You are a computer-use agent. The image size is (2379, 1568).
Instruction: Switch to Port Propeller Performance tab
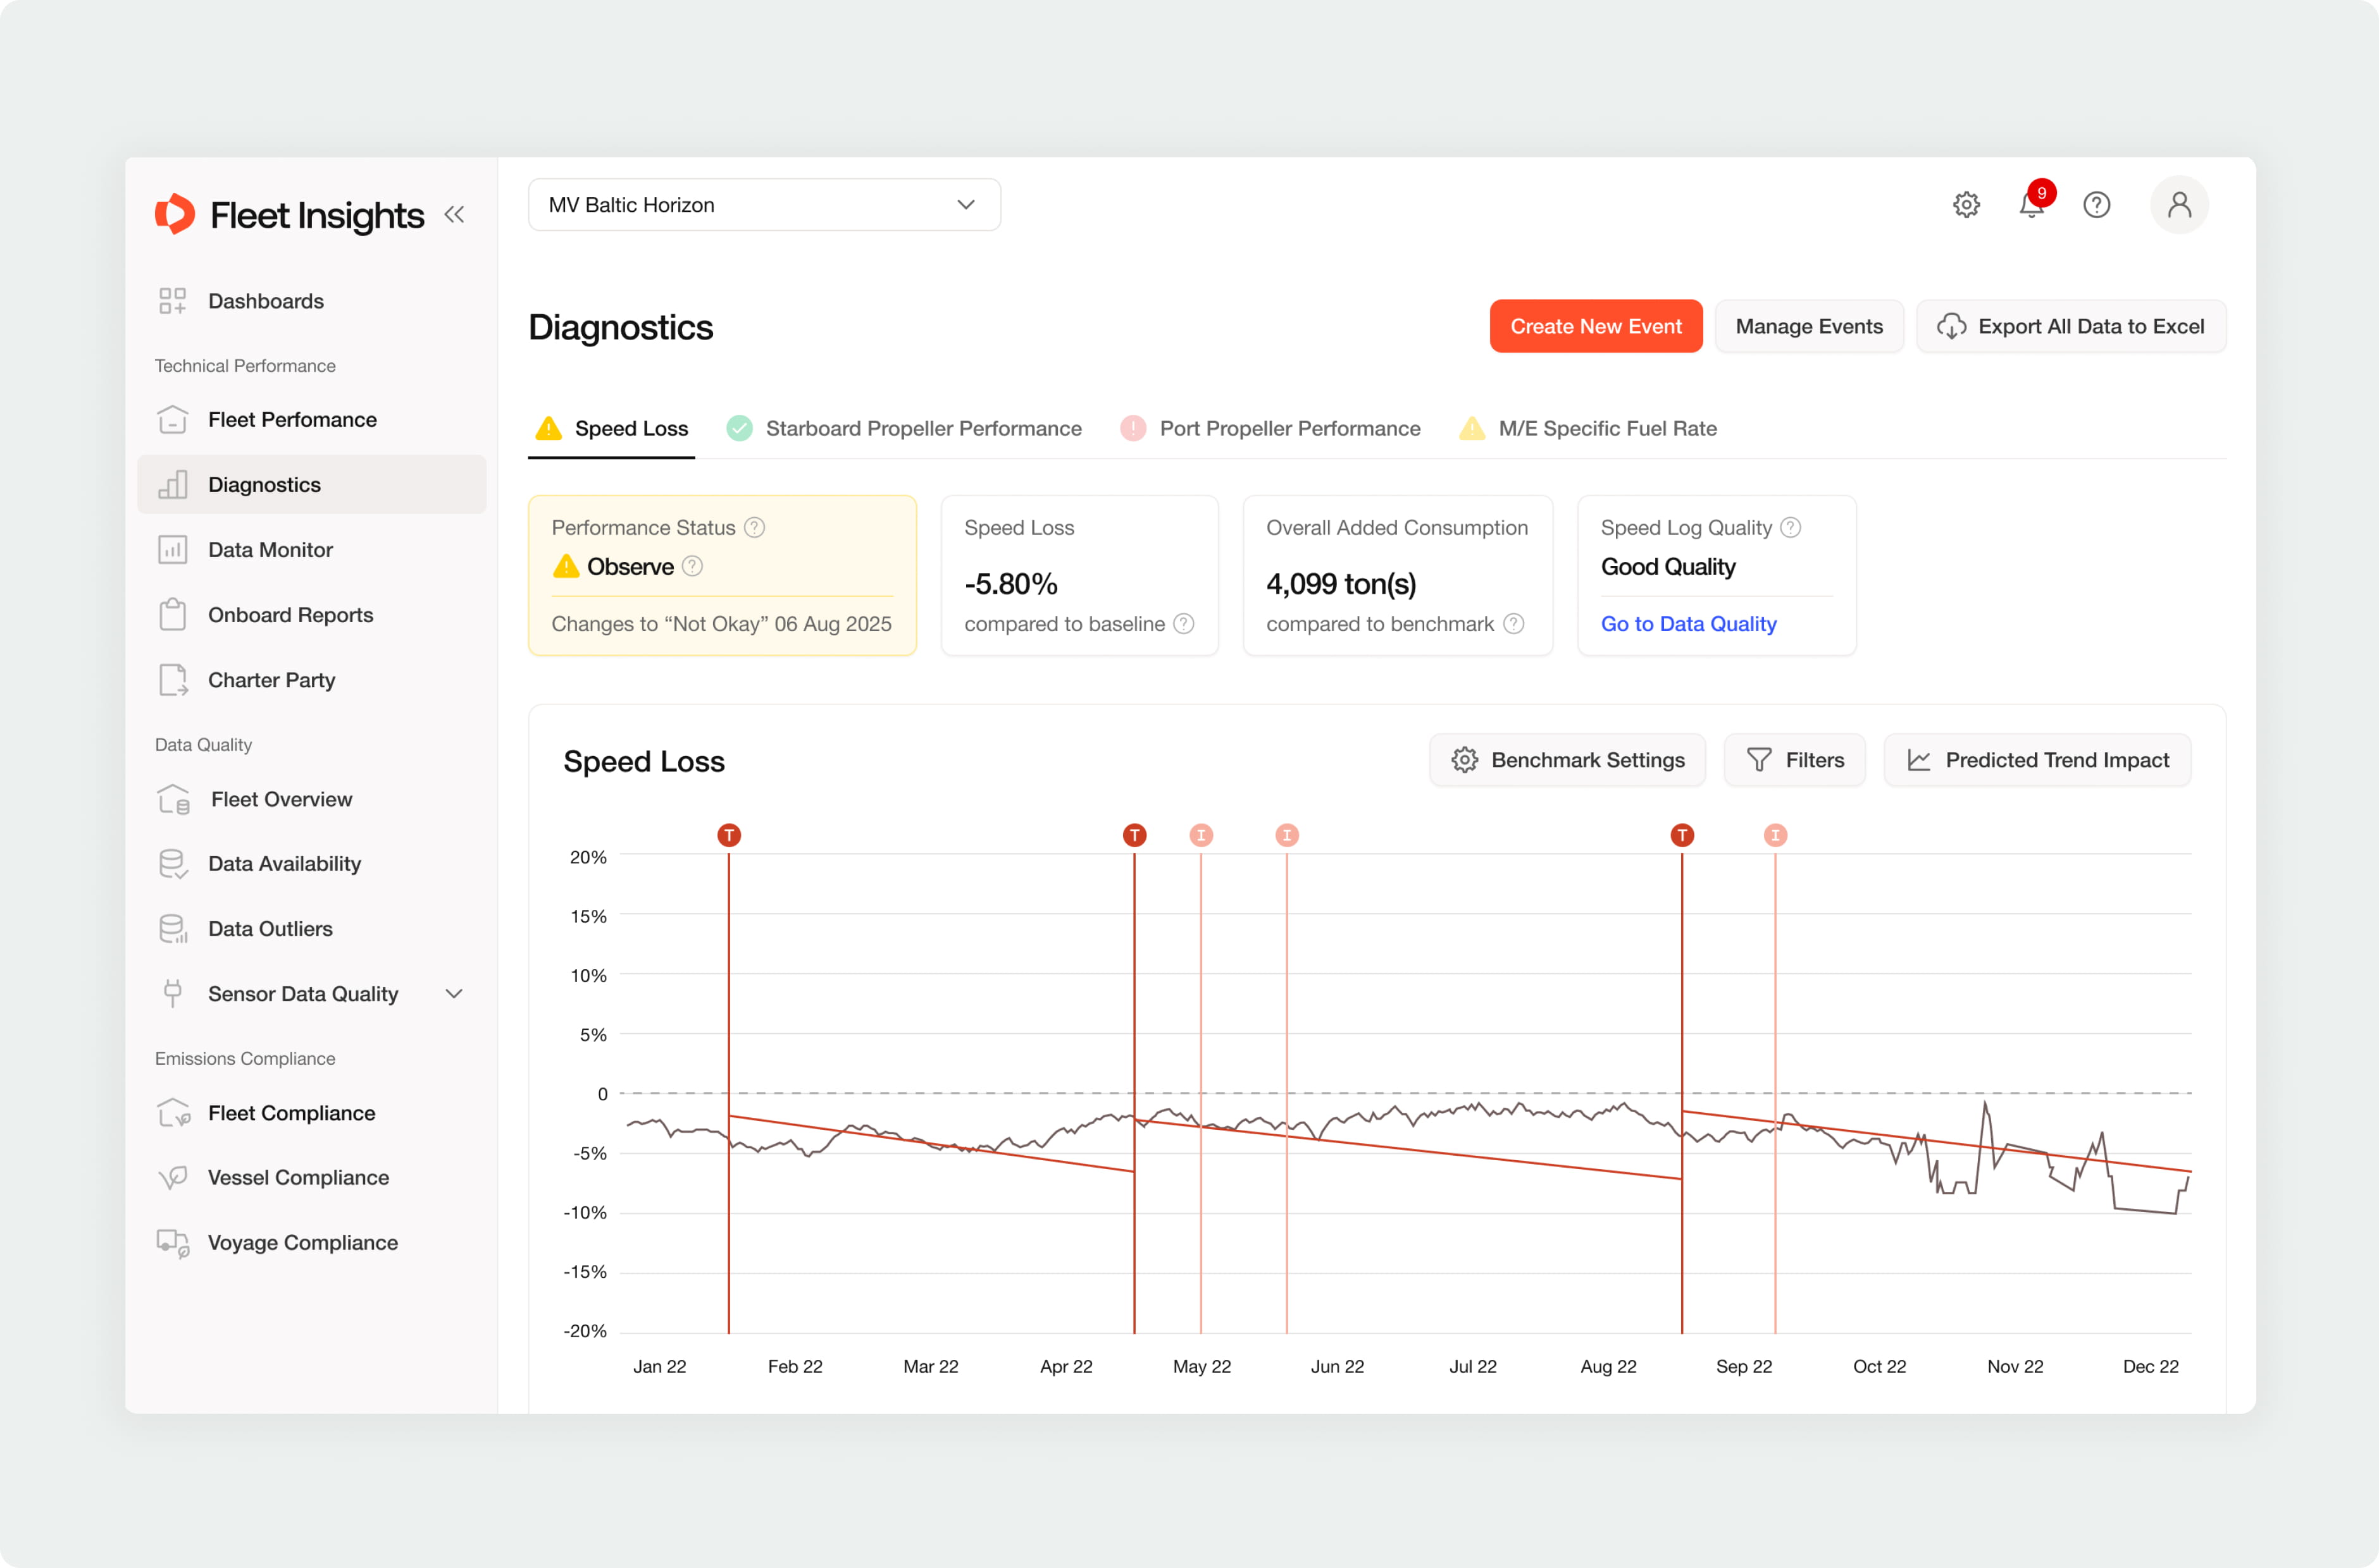click(1269, 429)
